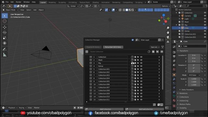Select the Move tool

click(x=5, y=27)
